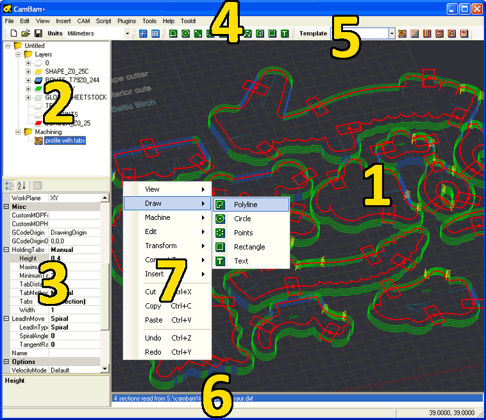
Task: Toggle the grid display toolbar icon
Action: click(x=155, y=33)
